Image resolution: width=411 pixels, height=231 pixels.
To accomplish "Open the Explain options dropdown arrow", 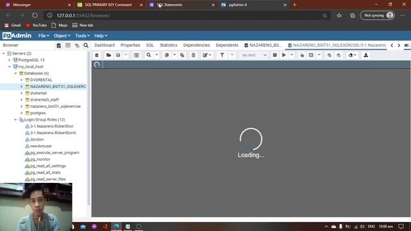I will (319, 55).
